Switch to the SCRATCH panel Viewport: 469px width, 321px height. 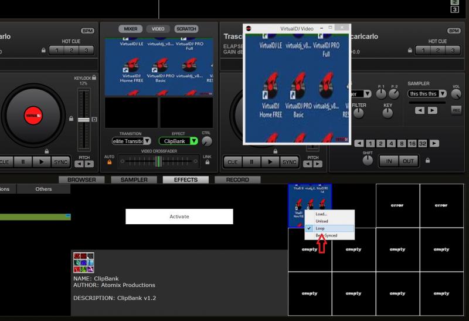click(186, 29)
